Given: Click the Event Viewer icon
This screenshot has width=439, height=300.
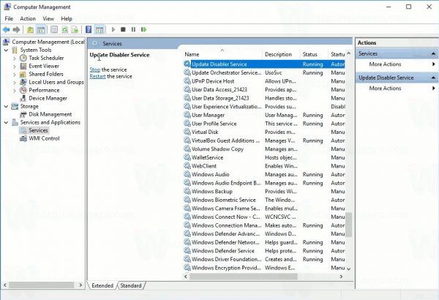Looking at the screenshot, I should point(23,66).
